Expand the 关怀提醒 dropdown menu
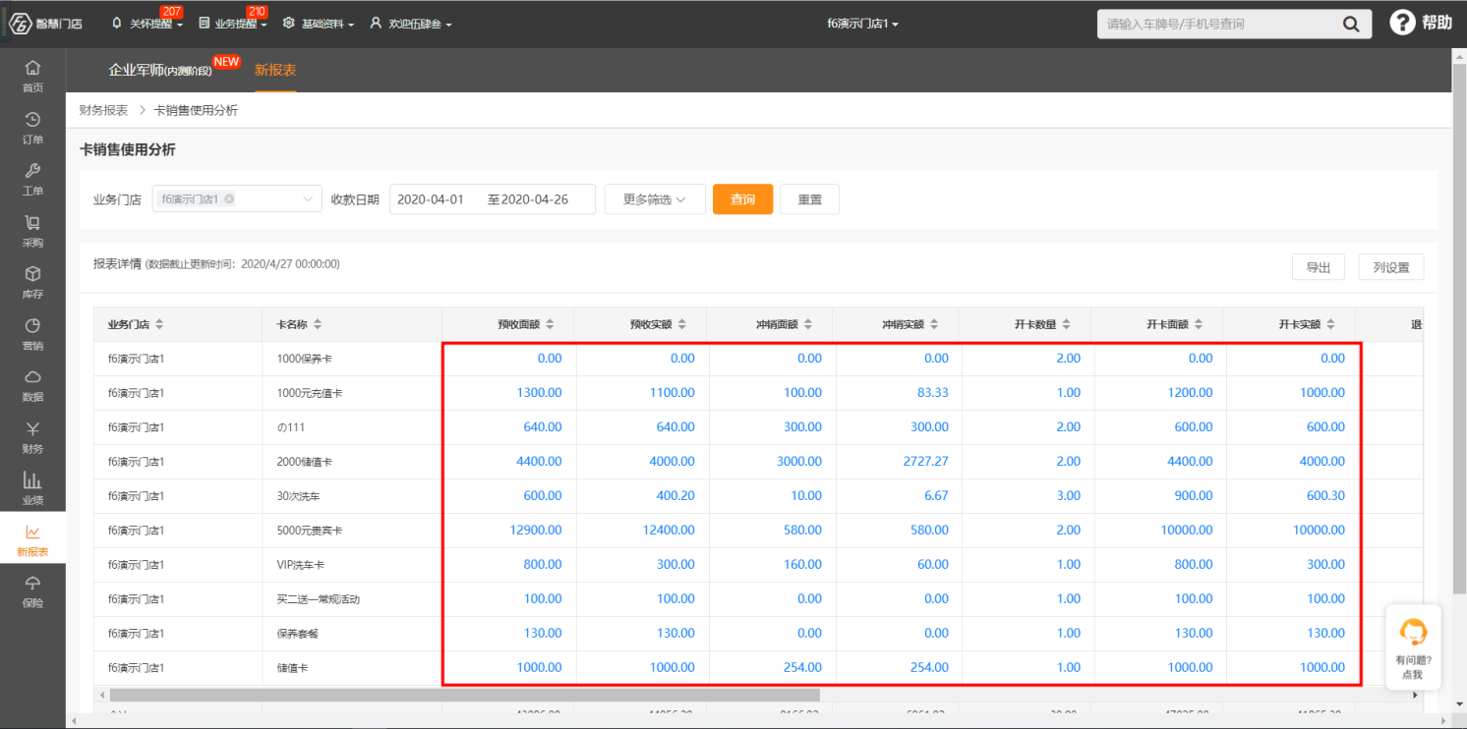This screenshot has width=1467, height=729. pos(149,24)
